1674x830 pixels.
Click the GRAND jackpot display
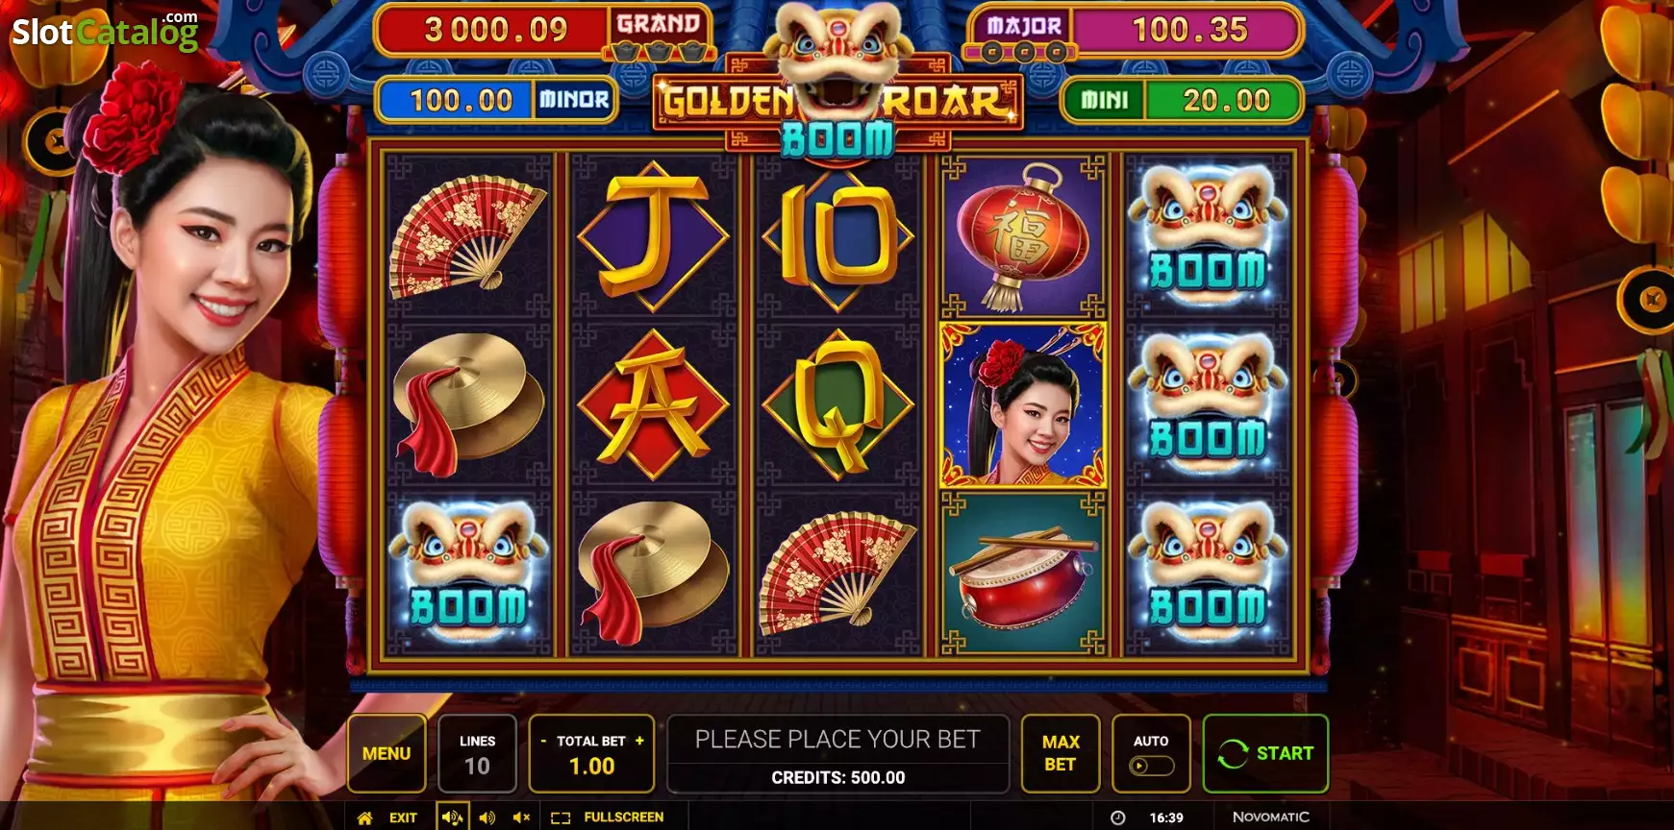click(x=543, y=31)
